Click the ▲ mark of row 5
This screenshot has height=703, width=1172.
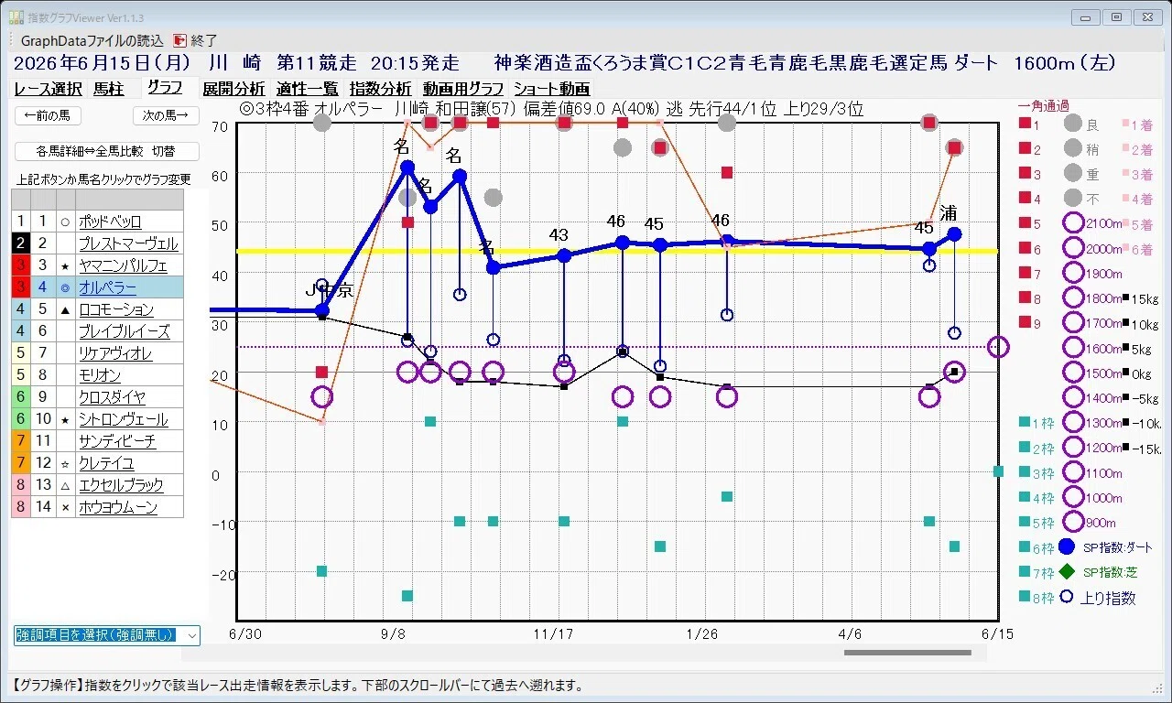pos(65,309)
